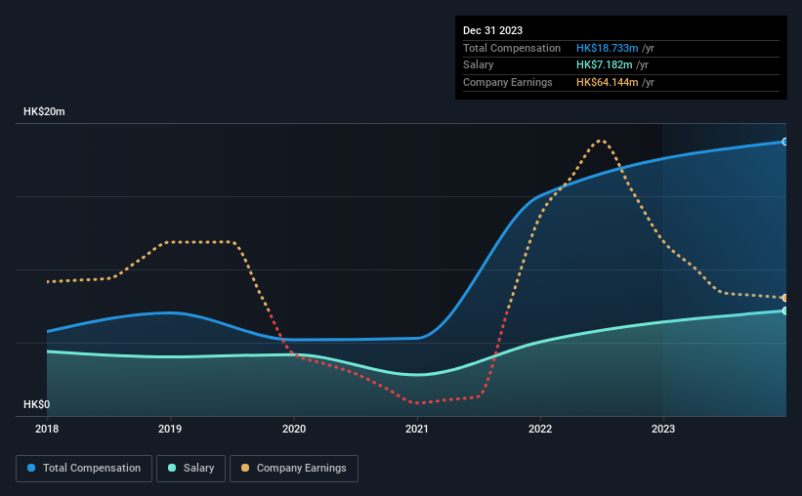Click the Dec 31 2023 tooltip date
The image size is (802, 496).
coord(492,30)
